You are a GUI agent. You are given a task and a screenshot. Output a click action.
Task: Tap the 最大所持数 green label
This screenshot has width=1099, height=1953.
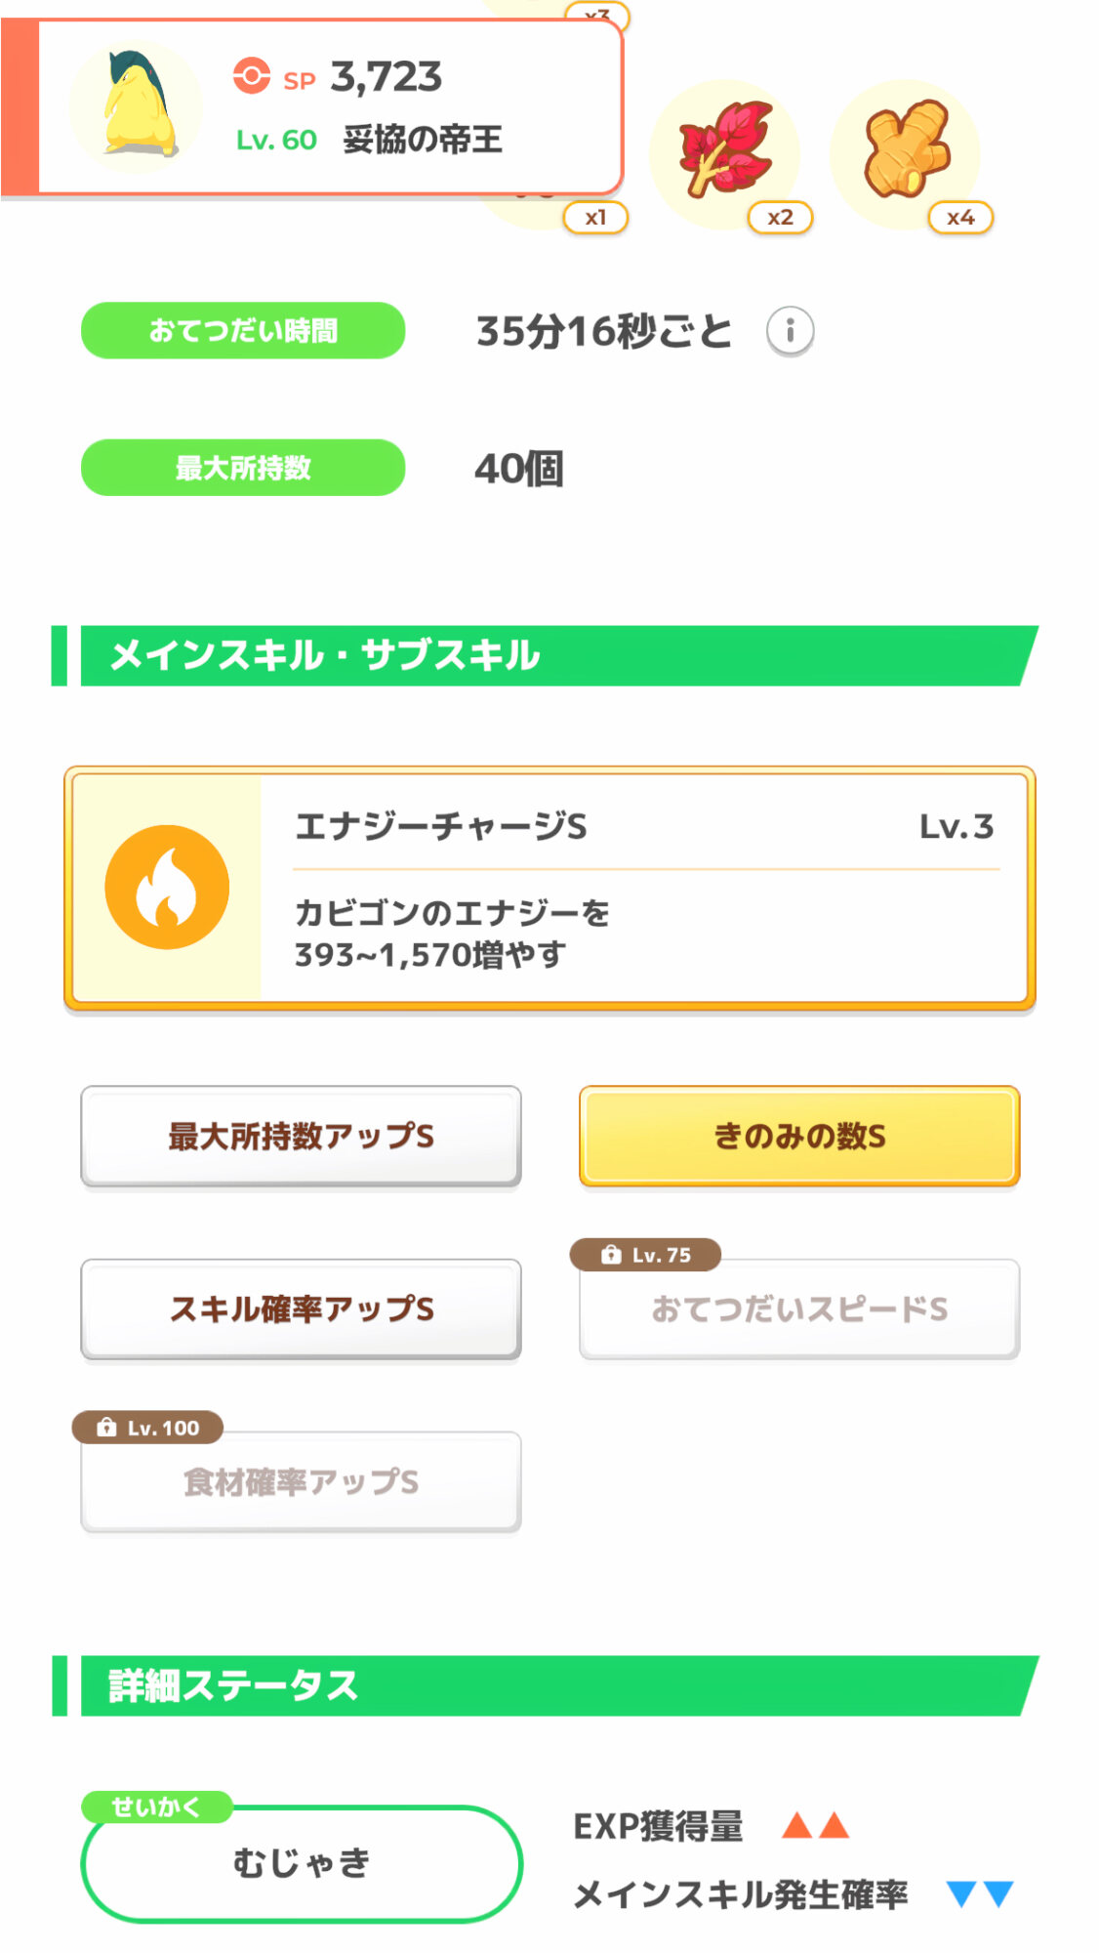coord(243,468)
